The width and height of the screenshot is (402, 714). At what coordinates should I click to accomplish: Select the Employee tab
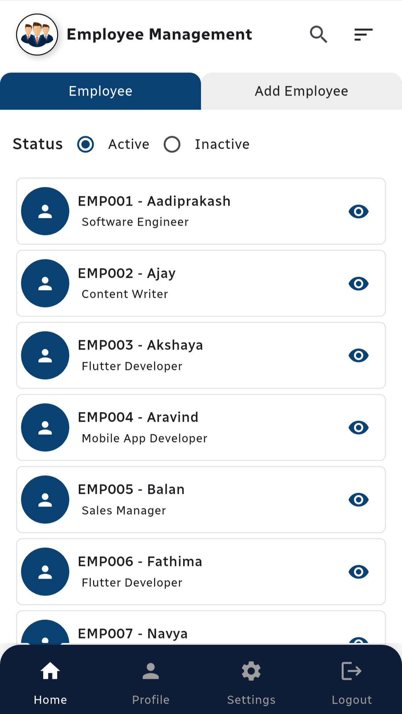click(100, 91)
